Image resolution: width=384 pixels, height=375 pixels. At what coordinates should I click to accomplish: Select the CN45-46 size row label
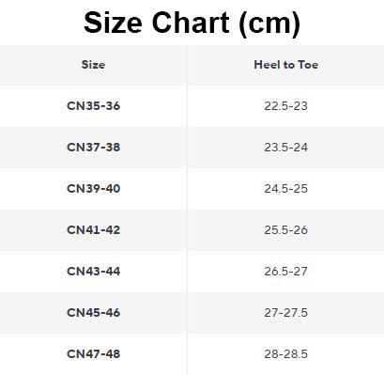[93, 313]
